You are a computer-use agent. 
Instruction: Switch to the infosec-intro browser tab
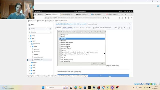[x=68, y=14]
